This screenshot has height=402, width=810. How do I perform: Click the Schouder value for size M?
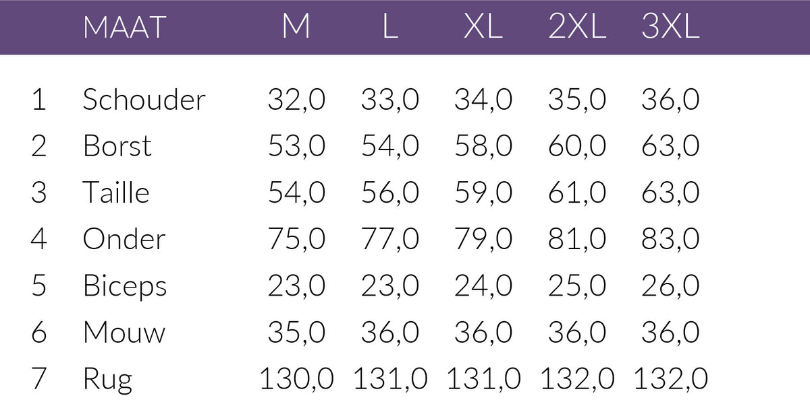(297, 100)
